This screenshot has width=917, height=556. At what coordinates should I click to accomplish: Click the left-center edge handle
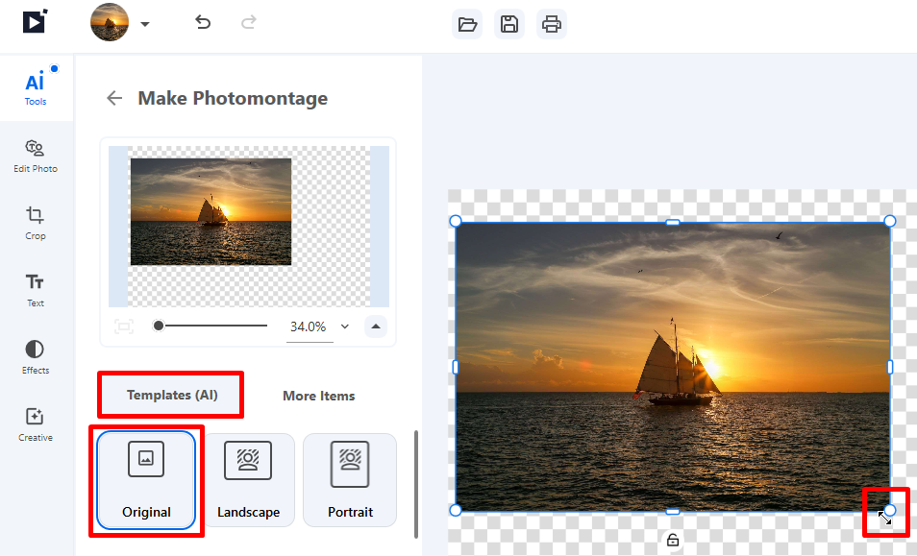click(456, 367)
